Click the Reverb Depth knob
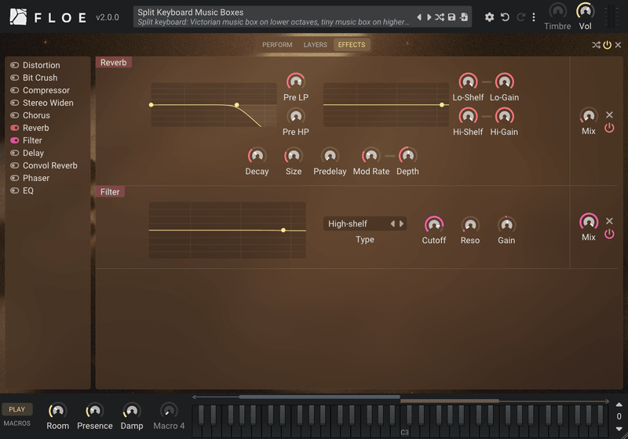 pos(407,155)
